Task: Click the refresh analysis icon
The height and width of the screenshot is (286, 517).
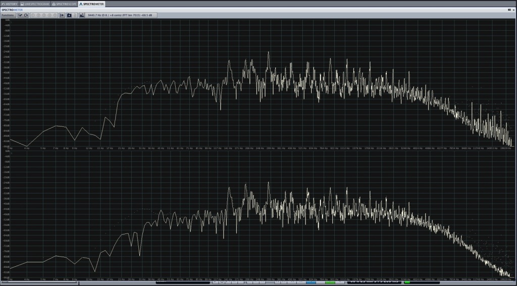Action: click(26, 15)
